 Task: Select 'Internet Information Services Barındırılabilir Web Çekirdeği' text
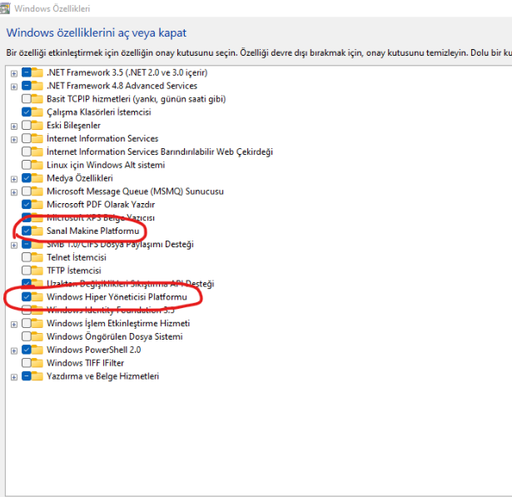point(160,152)
